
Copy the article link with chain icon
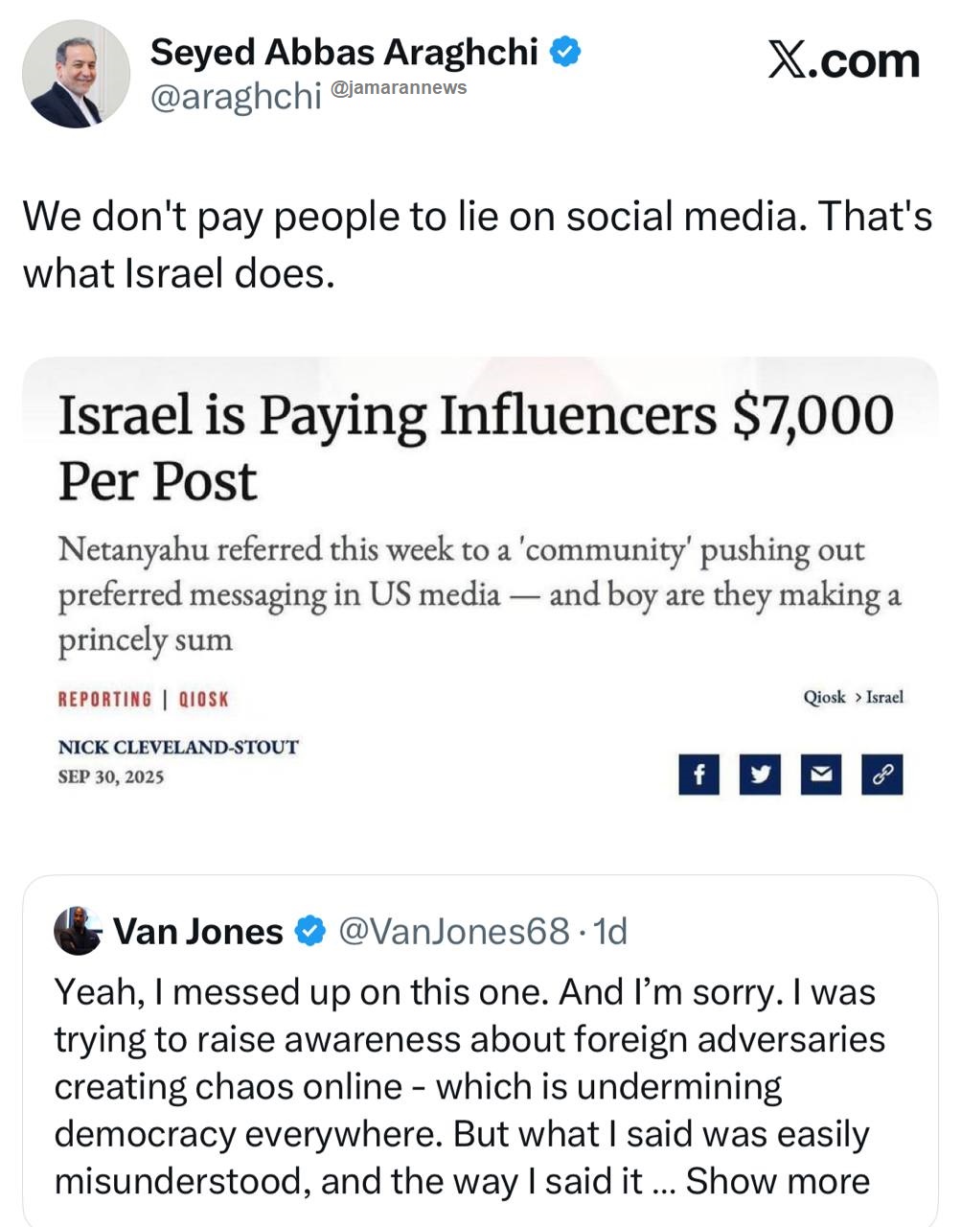881,775
